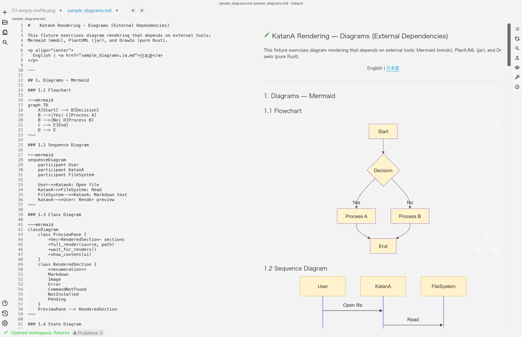Click the Problems: 0 status button
This screenshot has height=337, width=522.
click(x=88, y=333)
